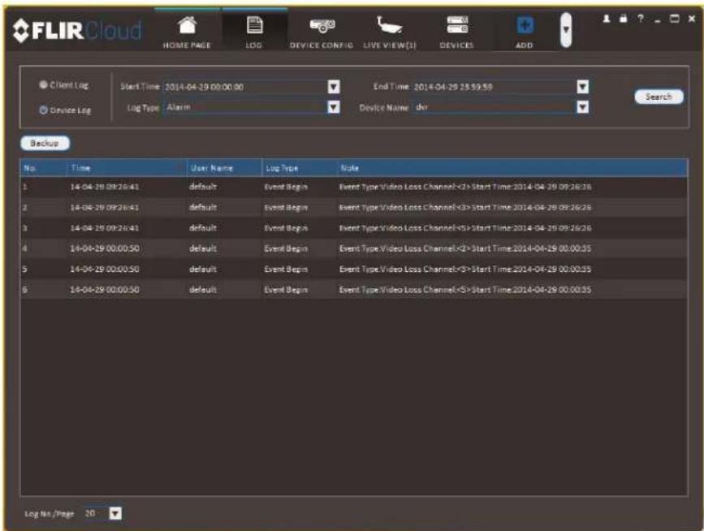Select log row 2 Channel 3 at 09:26:26
The width and height of the screenshot is (704, 531).
pyautogui.click(x=354, y=207)
